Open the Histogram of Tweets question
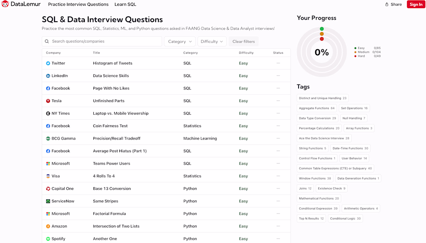 coord(112,63)
